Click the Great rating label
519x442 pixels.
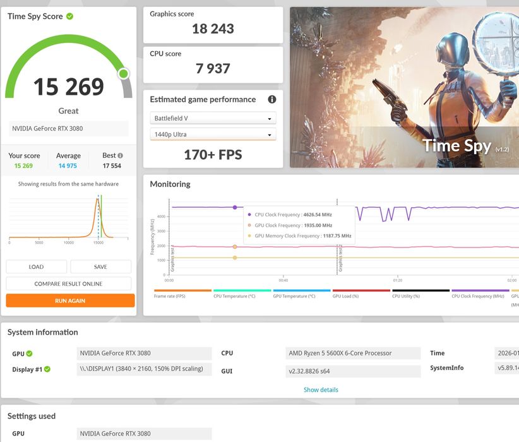69,111
